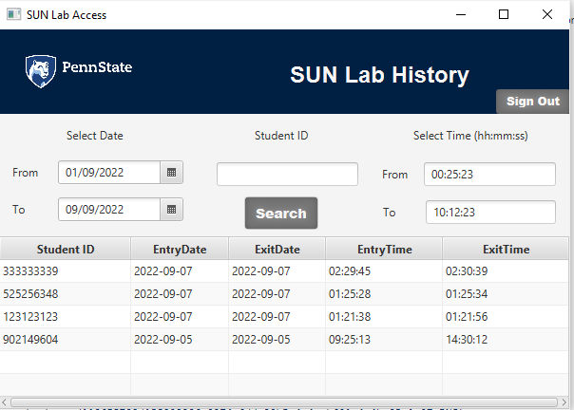Focus the Student ID input field
The width and height of the screenshot is (574, 410).
pos(287,174)
